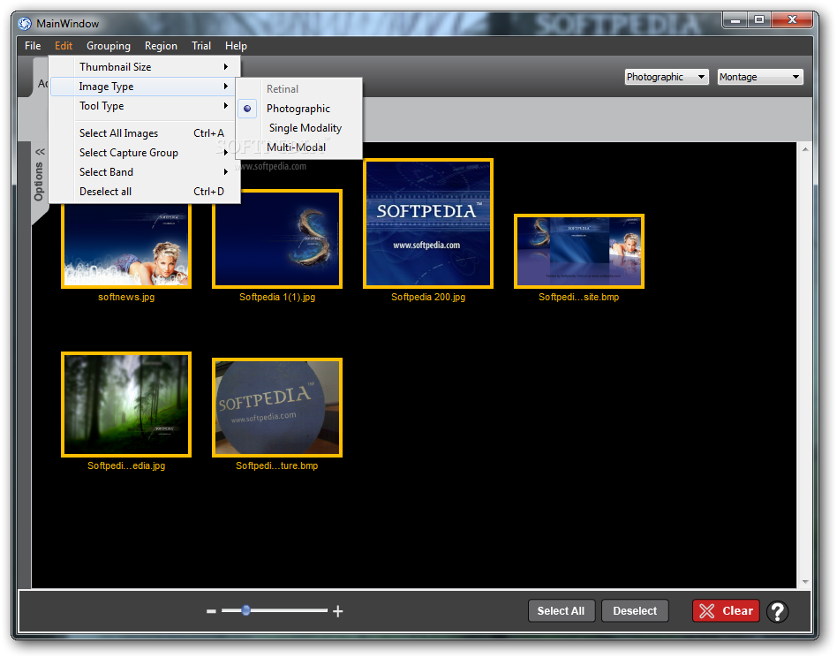Open the Options side tab
The height and width of the screenshot is (658, 837).
[39, 182]
